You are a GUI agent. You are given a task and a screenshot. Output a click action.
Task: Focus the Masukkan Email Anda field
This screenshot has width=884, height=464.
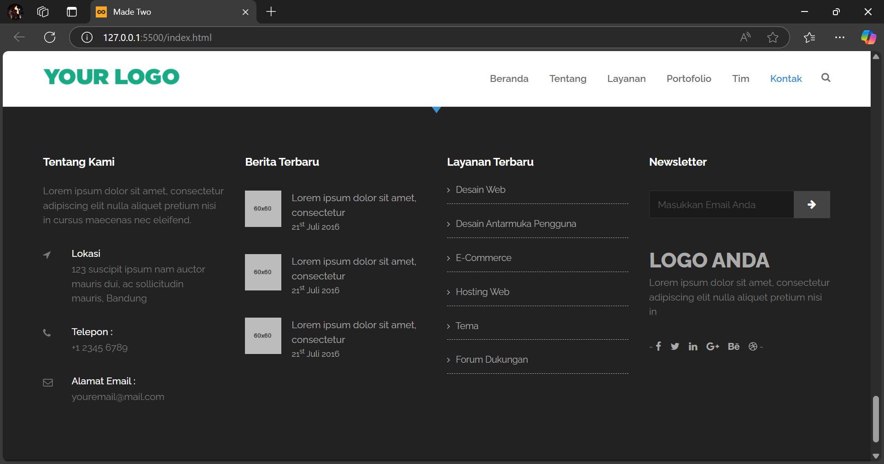pyautogui.click(x=721, y=204)
